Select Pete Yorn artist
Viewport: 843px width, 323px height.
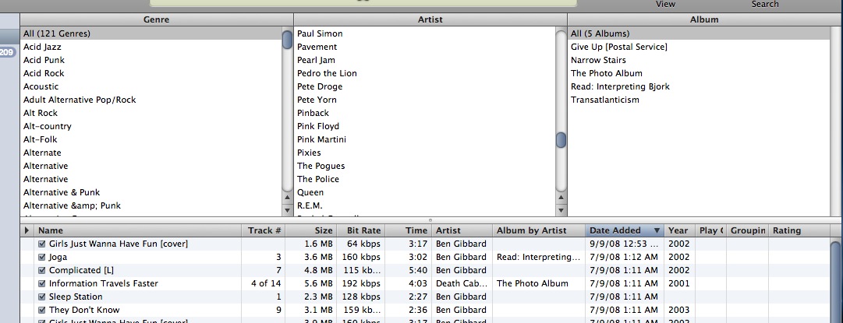tap(425, 100)
